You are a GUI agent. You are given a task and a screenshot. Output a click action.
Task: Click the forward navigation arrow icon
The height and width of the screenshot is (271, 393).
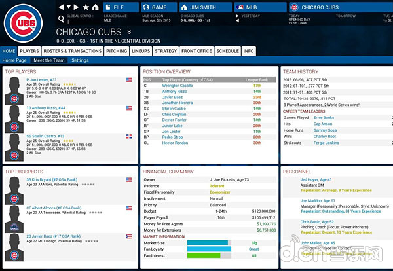[x=76, y=7]
